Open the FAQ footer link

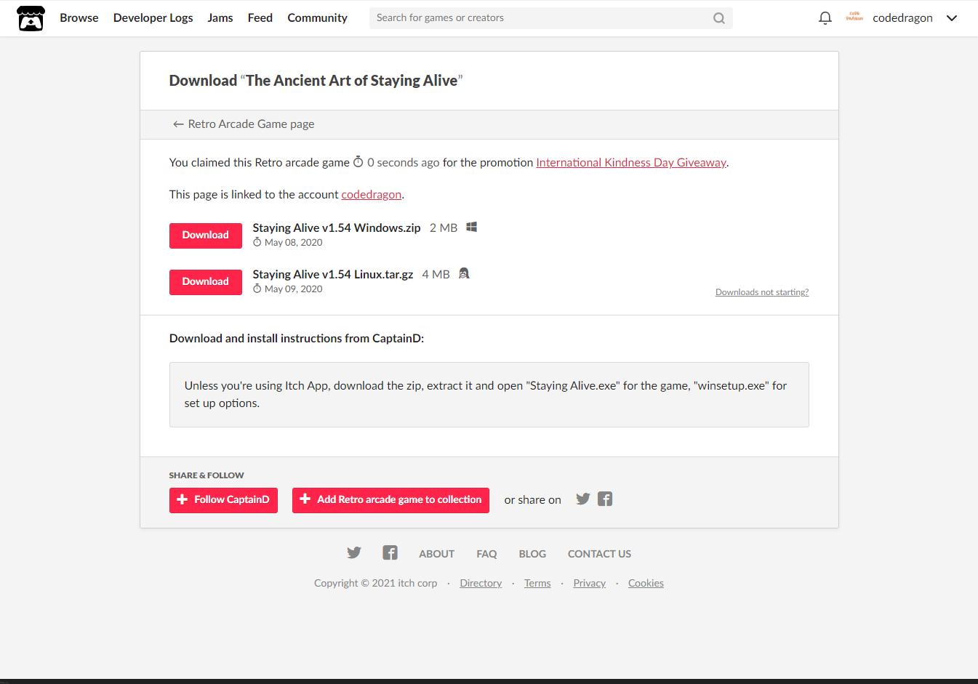point(486,554)
